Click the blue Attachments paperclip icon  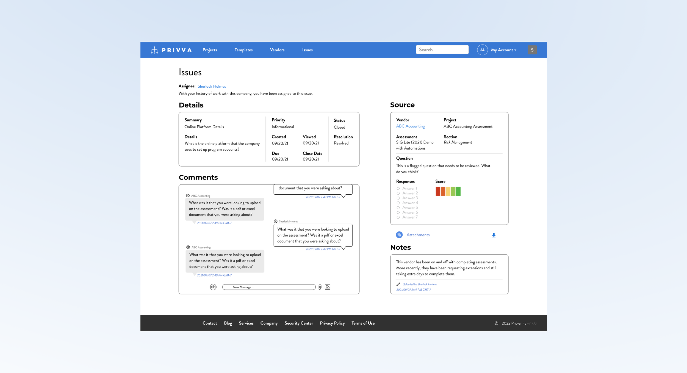[x=399, y=235]
